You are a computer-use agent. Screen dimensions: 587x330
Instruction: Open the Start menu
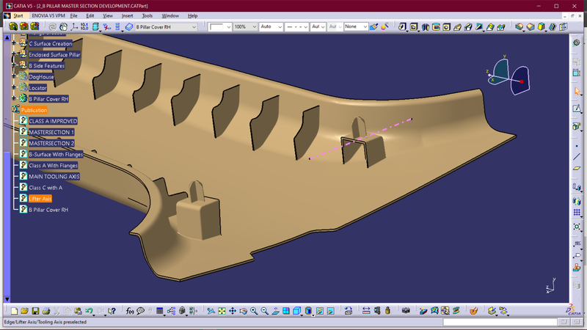[x=18, y=15]
